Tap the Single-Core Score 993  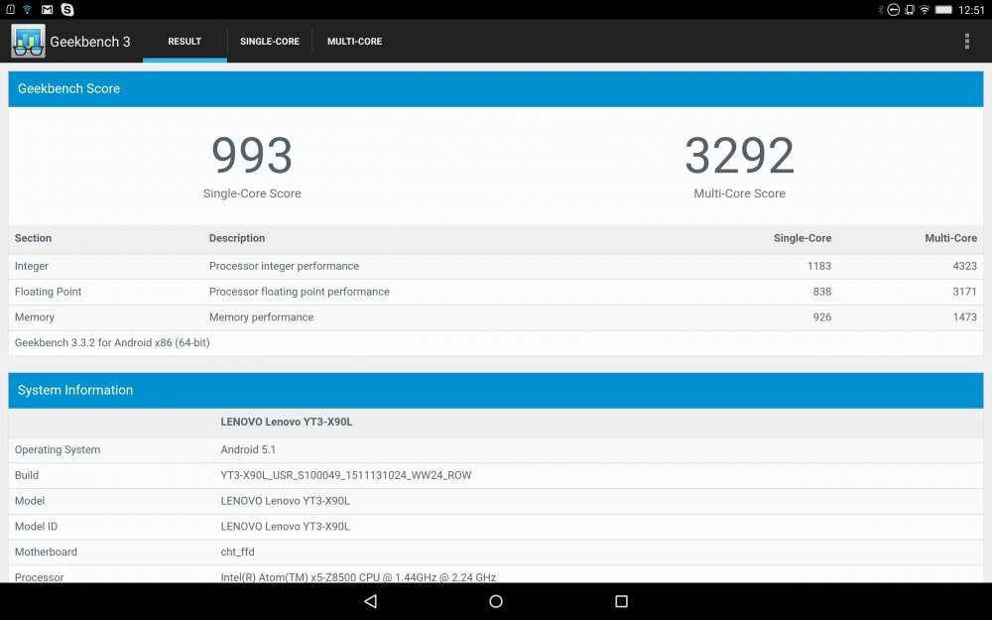tap(251, 157)
